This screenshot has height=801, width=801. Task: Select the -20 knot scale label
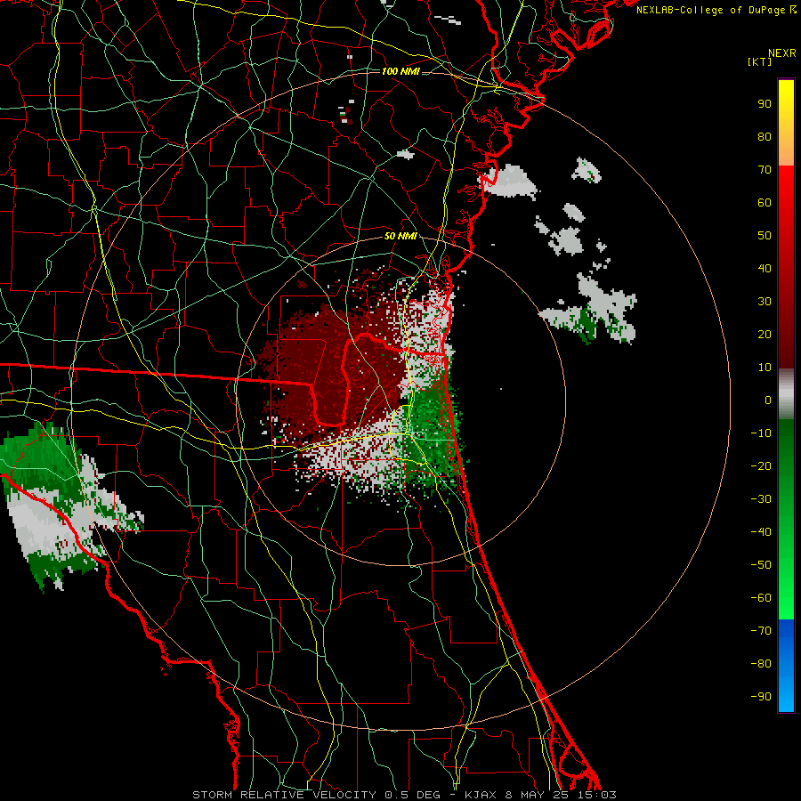[761, 465]
